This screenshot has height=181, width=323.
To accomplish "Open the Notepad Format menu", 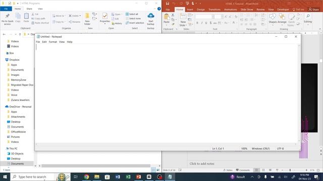I will pyautogui.click(x=52, y=42).
